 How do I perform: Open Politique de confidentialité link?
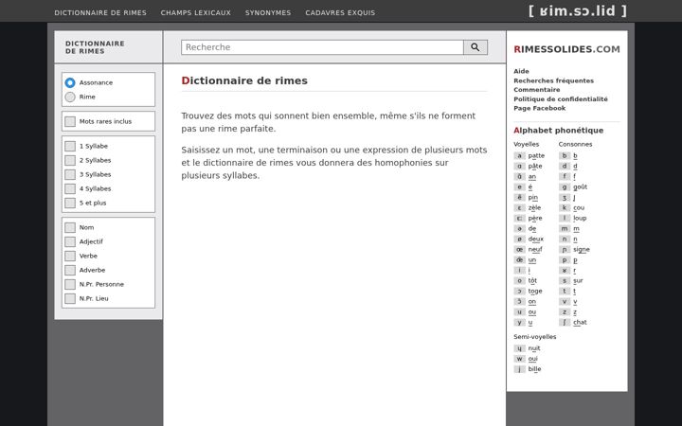pyautogui.click(x=561, y=99)
